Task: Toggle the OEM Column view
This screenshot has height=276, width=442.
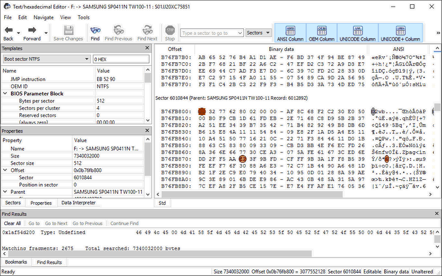Action: 321,33
